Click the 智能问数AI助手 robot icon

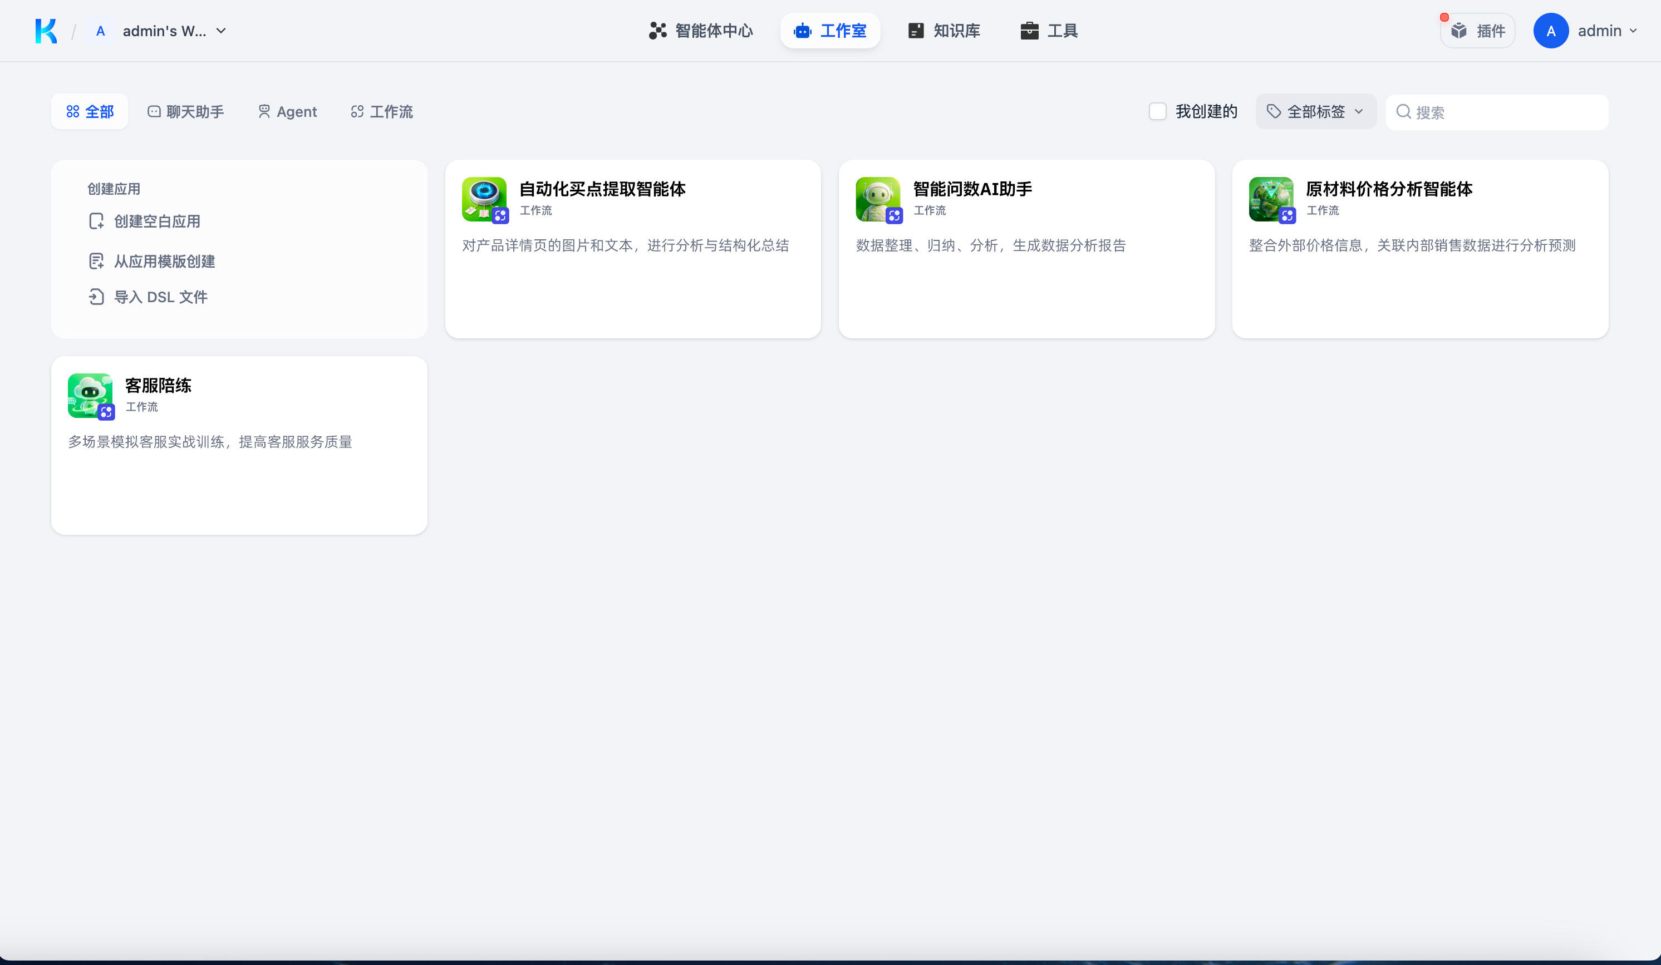coord(877,199)
